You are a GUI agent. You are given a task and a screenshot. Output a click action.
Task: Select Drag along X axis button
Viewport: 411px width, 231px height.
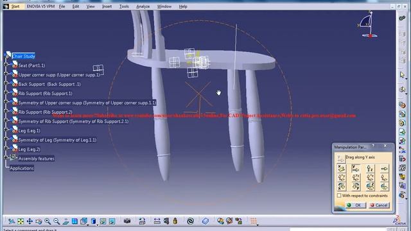click(341, 168)
